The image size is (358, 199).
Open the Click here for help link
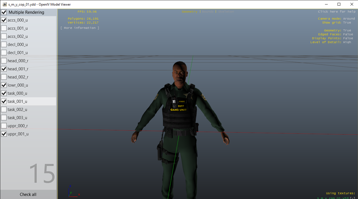pyautogui.click(x=336, y=12)
